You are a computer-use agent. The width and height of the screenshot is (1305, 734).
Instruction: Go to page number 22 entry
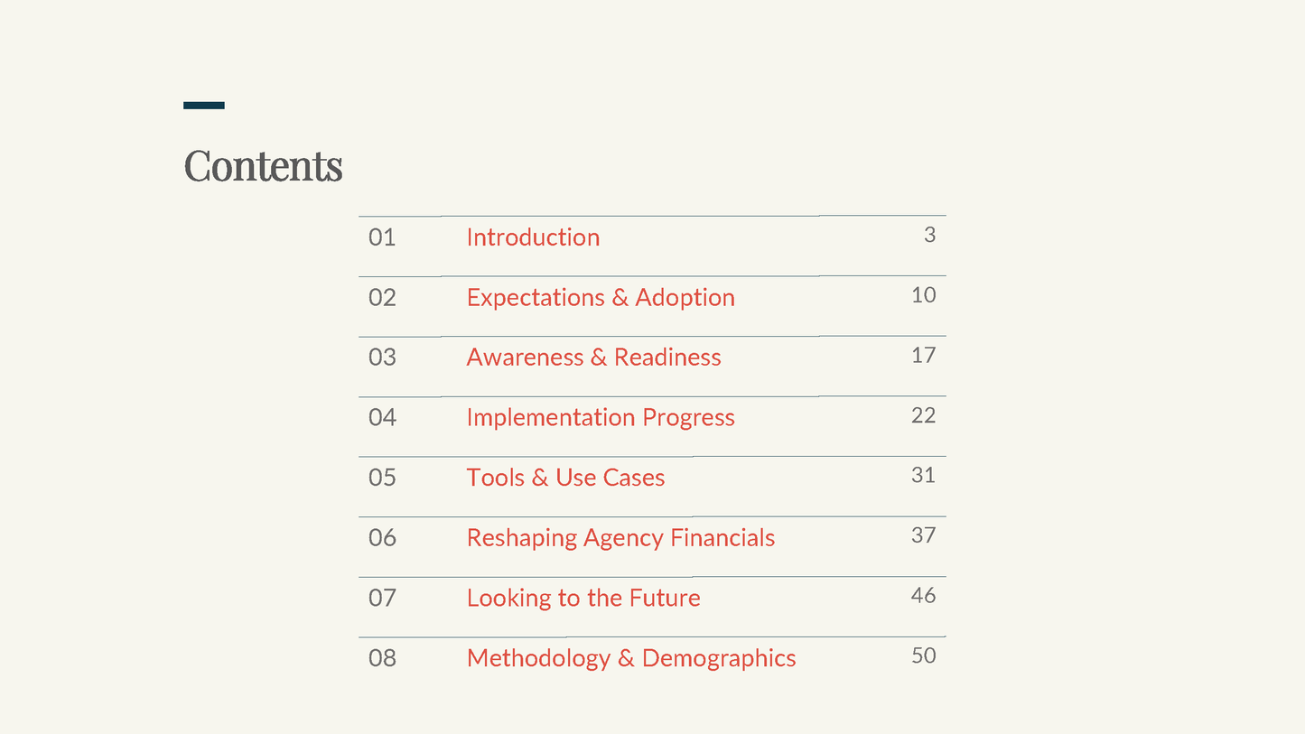coord(923,415)
